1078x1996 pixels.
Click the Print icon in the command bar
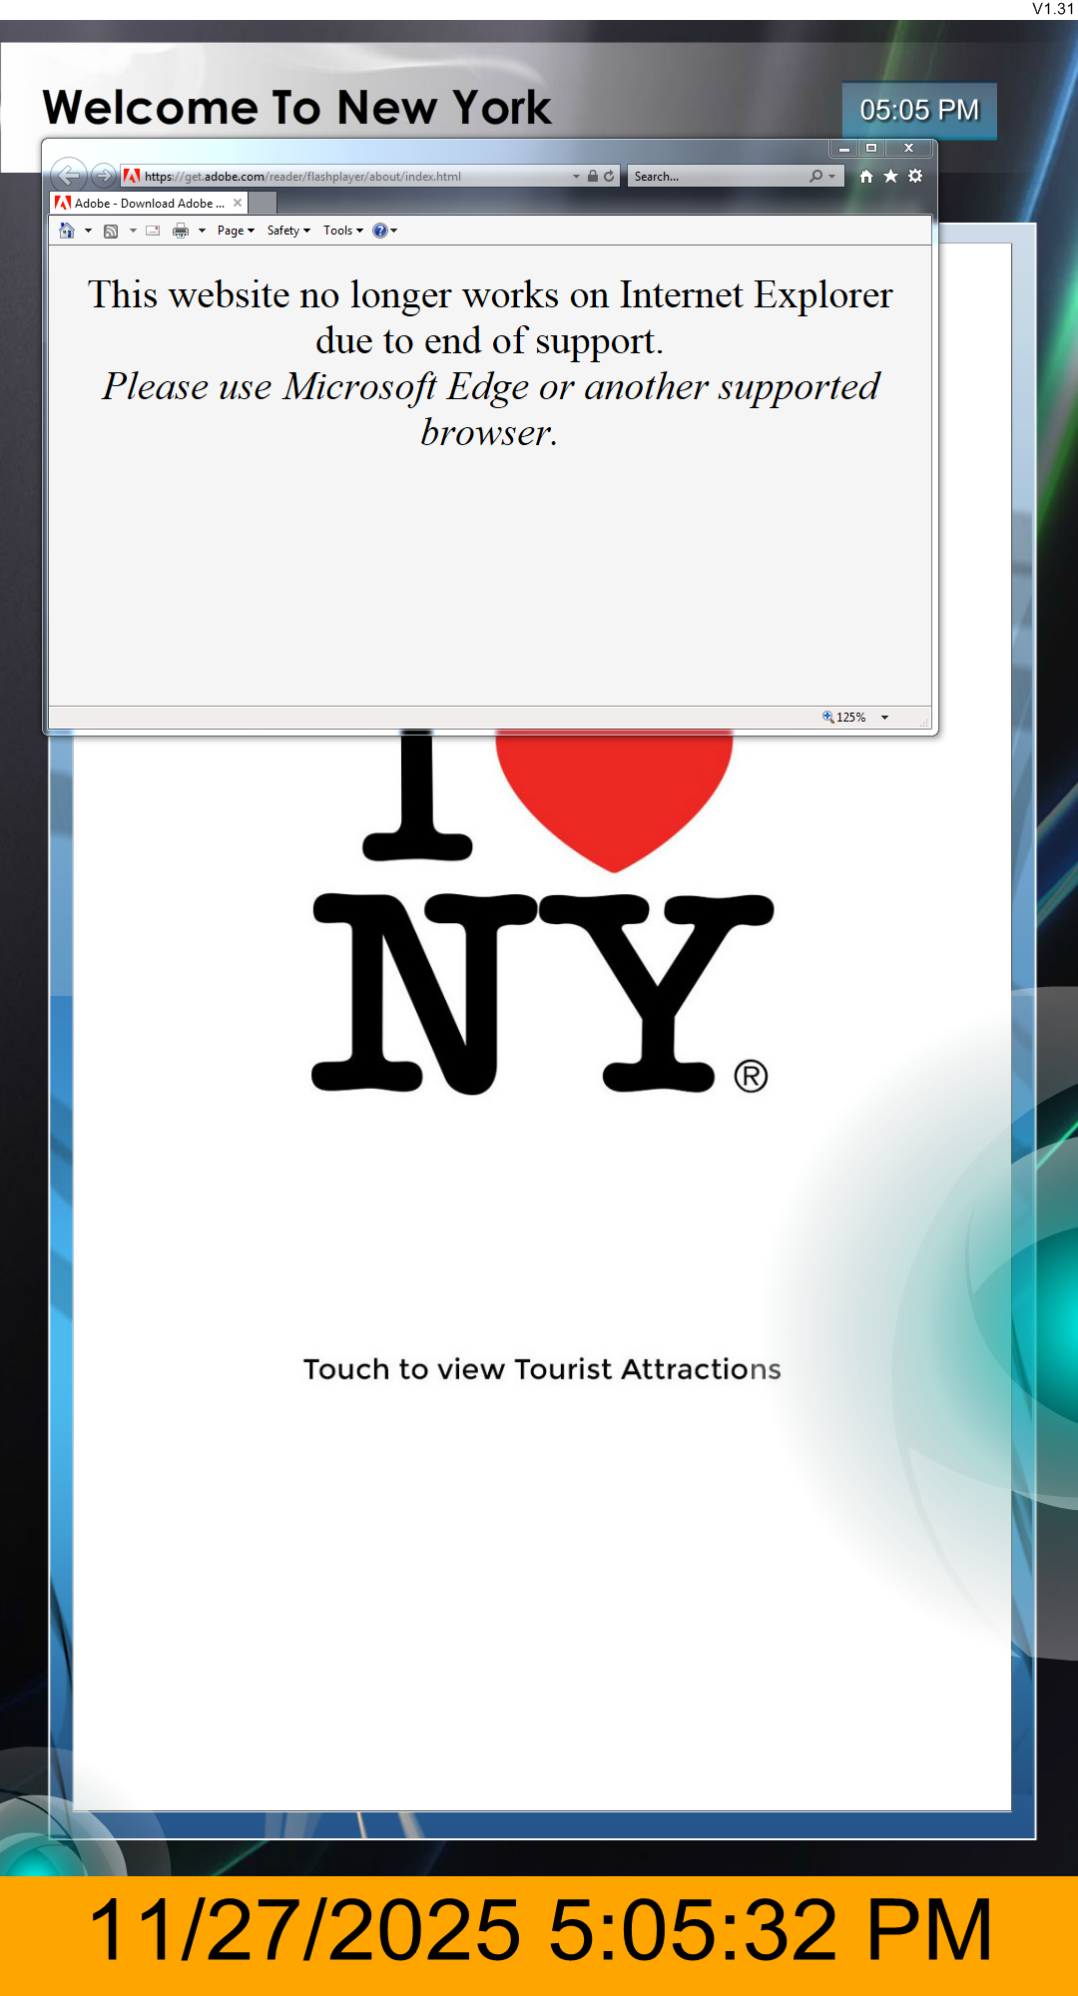tap(181, 231)
